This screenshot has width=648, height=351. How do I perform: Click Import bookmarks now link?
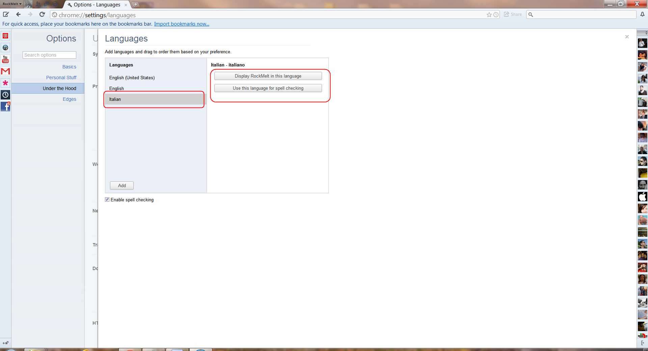(x=182, y=24)
